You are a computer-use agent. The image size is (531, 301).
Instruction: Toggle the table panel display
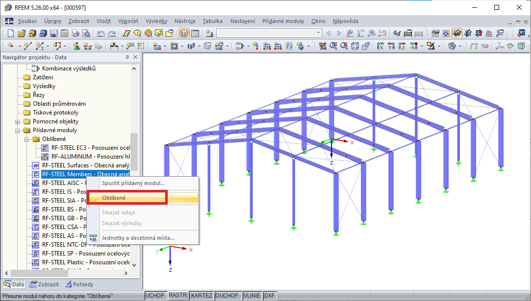pos(195,33)
